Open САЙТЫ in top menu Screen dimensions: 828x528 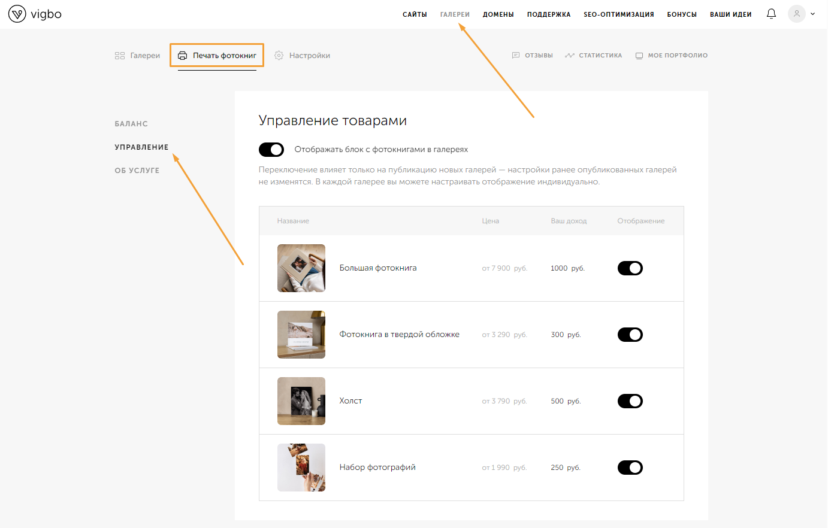tap(415, 14)
